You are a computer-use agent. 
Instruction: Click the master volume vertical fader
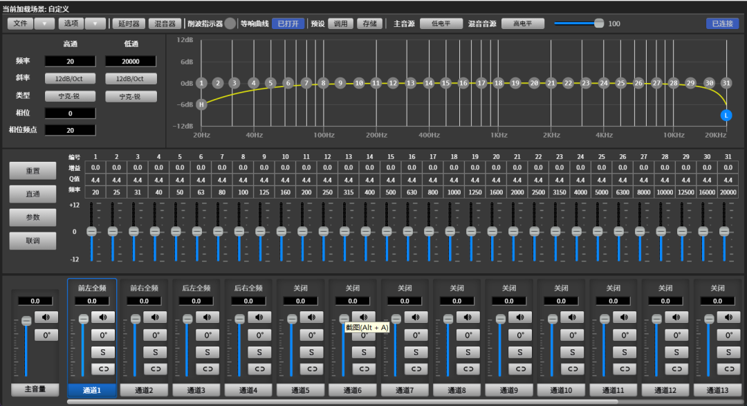click(26, 347)
